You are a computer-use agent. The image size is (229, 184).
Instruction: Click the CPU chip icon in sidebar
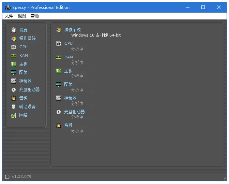tap(14, 47)
